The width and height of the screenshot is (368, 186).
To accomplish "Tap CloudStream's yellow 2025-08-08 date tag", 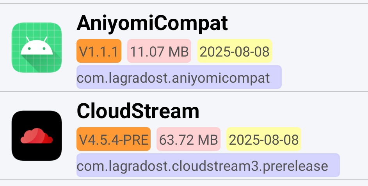I will click(x=264, y=139).
